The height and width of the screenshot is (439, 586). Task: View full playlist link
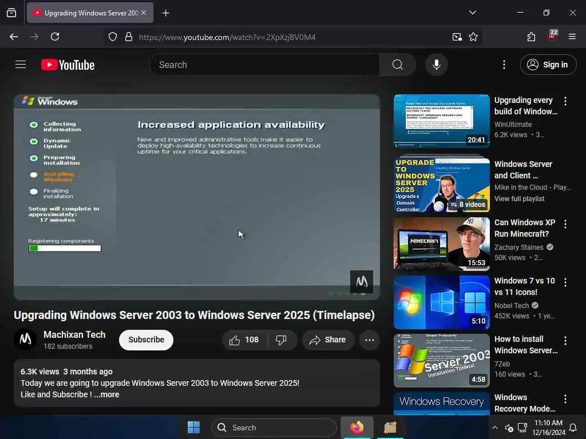(x=519, y=198)
